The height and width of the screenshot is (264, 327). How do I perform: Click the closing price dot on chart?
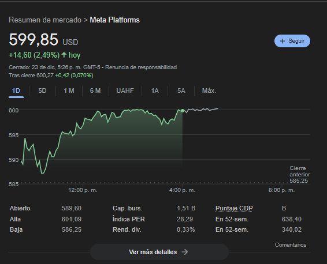coord(183,111)
